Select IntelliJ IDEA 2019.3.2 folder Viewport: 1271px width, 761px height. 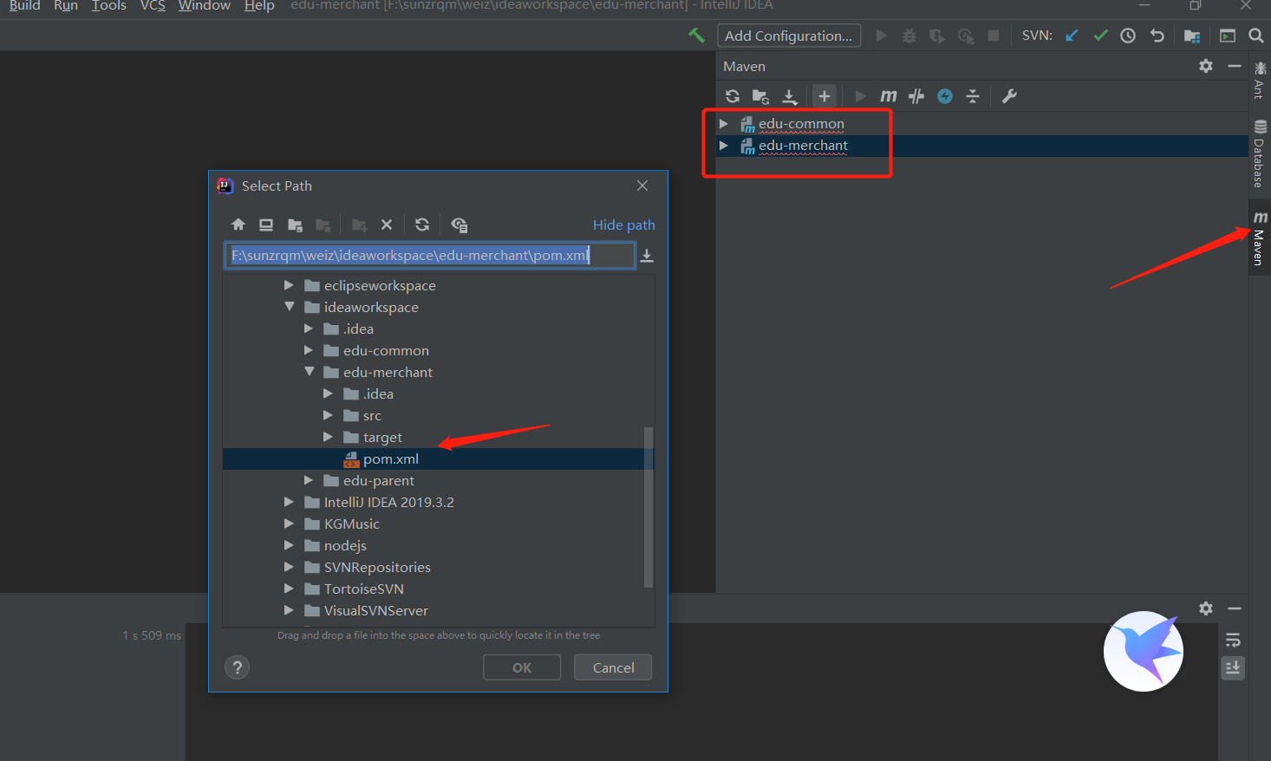point(388,502)
